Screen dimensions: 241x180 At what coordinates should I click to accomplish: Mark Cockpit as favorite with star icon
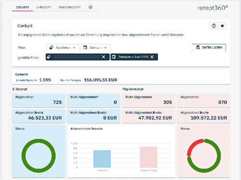click(x=222, y=26)
